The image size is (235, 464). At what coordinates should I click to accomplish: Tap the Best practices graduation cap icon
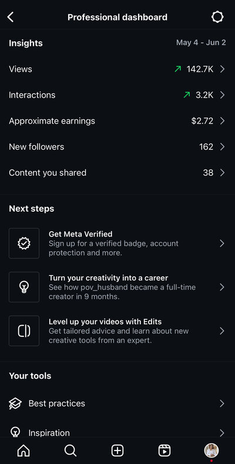pyautogui.click(x=15, y=403)
